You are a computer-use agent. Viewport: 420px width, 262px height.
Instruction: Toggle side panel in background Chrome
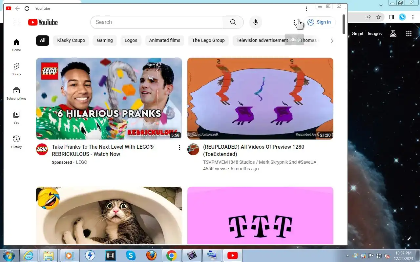(391, 17)
